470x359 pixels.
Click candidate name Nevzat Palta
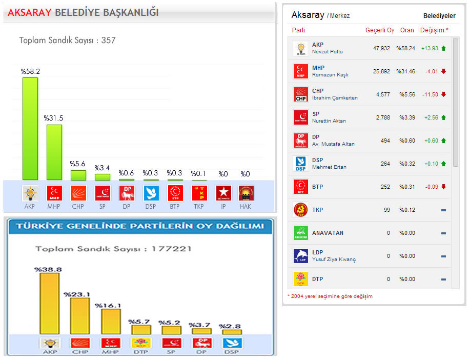(x=328, y=52)
